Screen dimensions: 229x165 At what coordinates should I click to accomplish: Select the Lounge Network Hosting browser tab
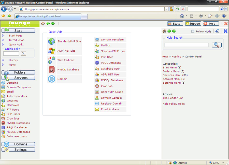click(47, 16)
